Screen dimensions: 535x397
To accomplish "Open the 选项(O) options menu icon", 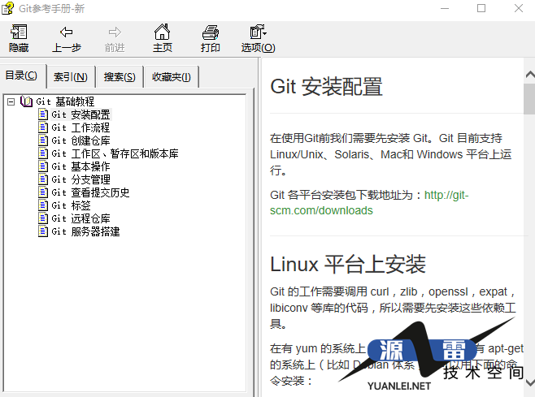I will click(x=258, y=32).
